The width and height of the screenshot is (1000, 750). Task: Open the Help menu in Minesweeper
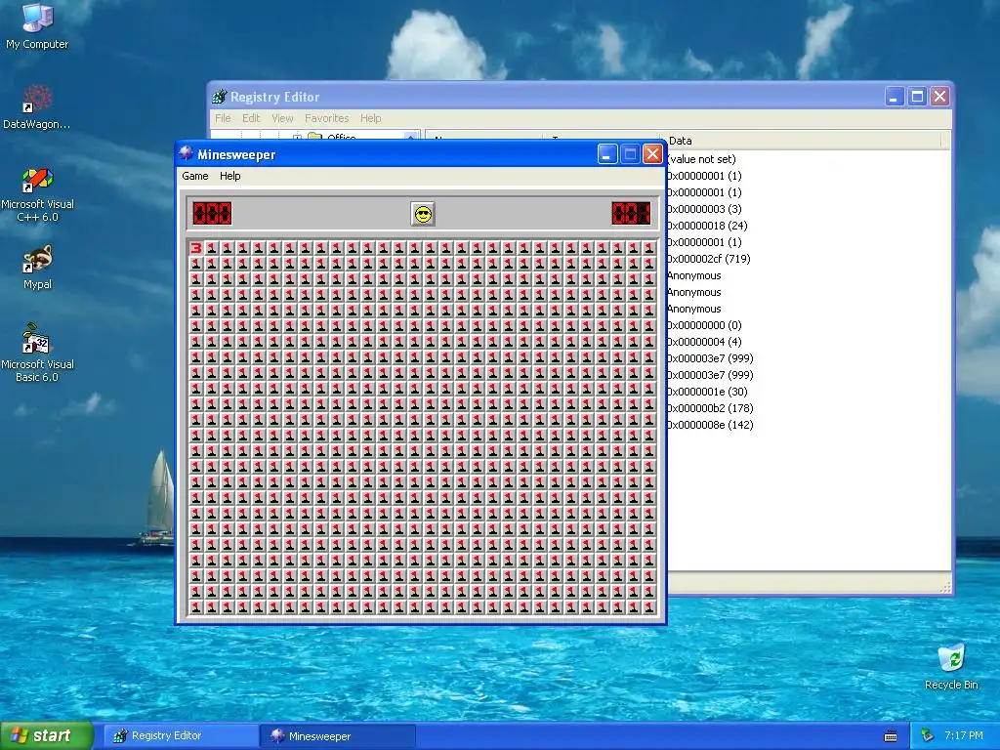230,176
